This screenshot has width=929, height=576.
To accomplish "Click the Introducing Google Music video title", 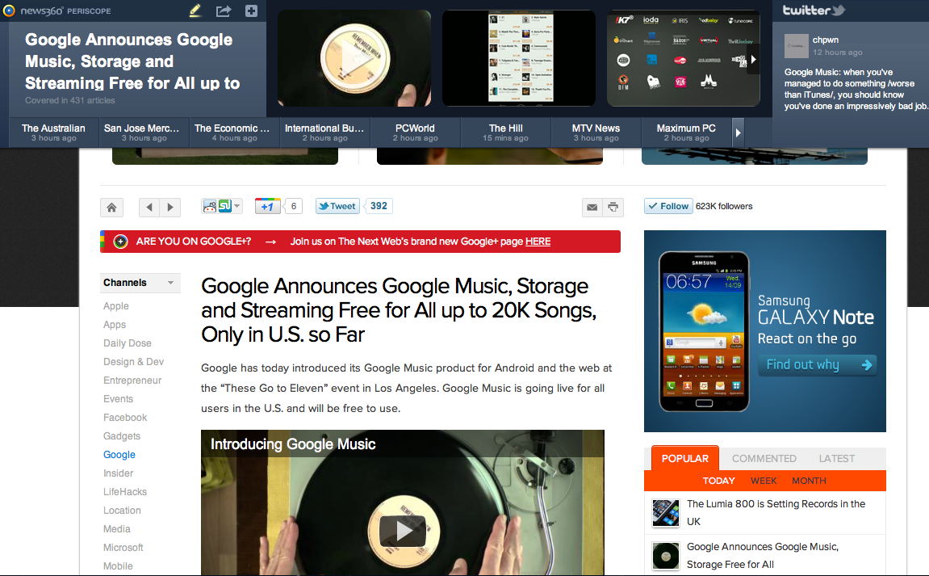I will 293,444.
